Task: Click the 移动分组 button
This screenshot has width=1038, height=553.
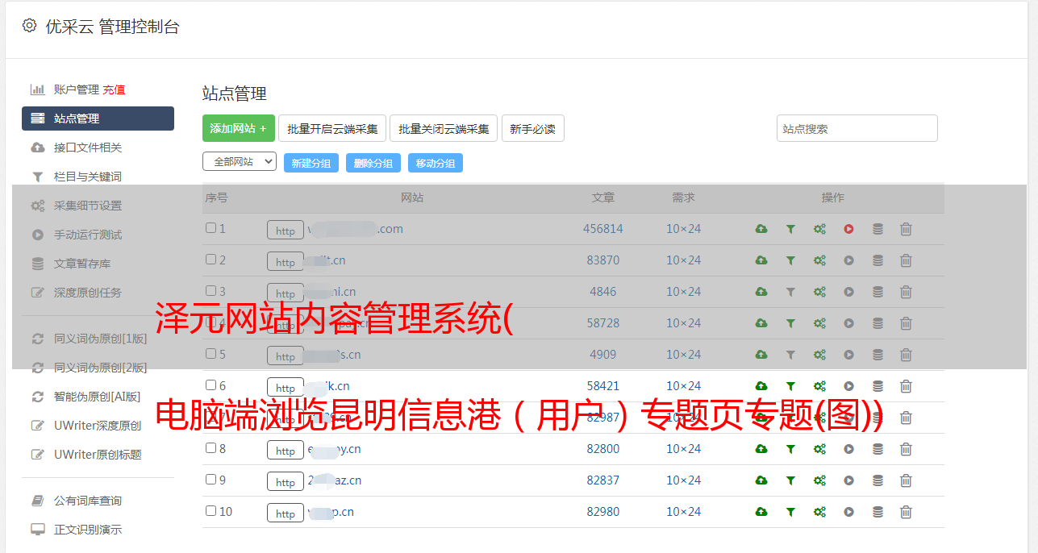Action: coord(436,163)
